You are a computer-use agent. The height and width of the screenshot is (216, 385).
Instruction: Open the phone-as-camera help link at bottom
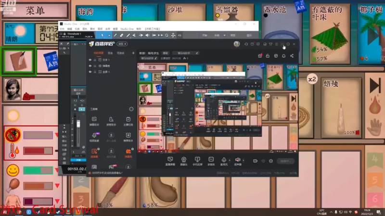pyautogui.click(x=107, y=173)
